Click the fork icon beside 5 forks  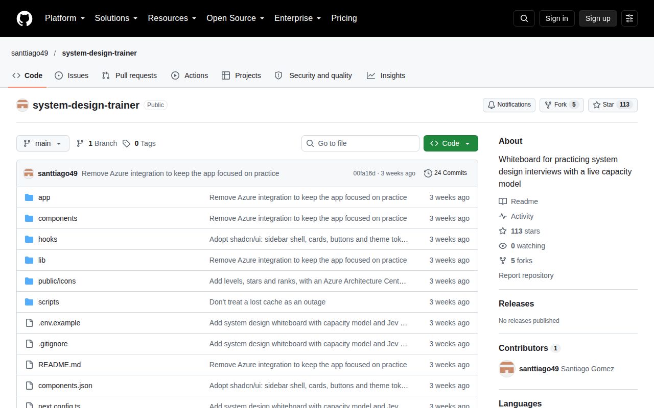click(503, 261)
